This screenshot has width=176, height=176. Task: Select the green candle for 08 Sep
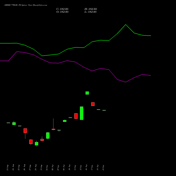pyautogui.click(x=65, y=121)
